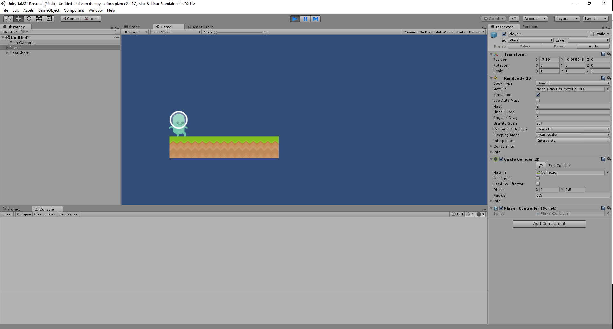Image resolution: width=613 pixels, height=329 pixels.
Task: Click the Step frame button
Action: (x=315, y=19)
